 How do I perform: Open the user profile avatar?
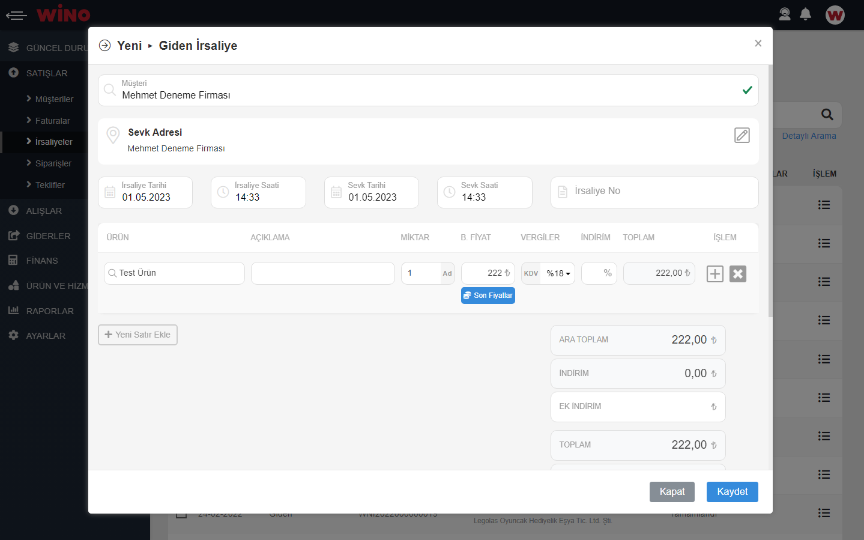click(x=835, y=15)
